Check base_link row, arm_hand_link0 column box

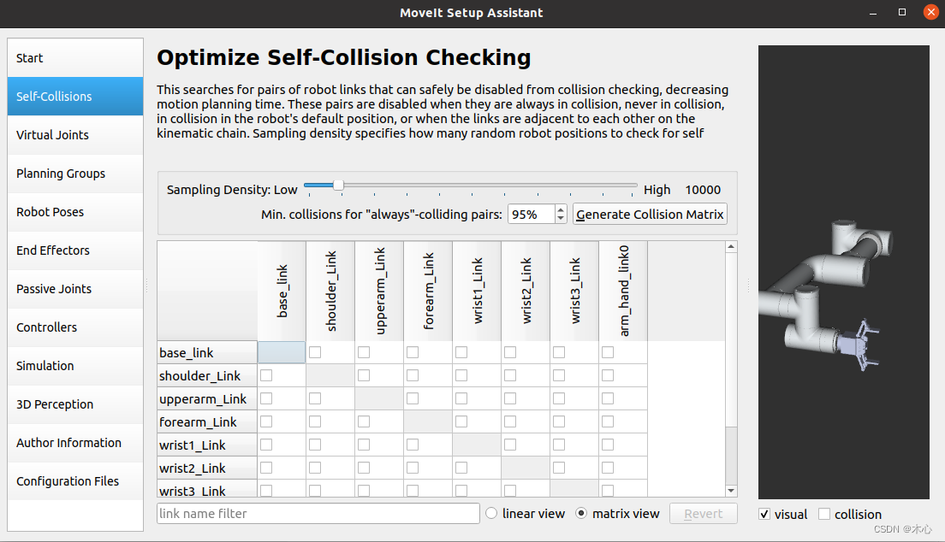[608, 352]
